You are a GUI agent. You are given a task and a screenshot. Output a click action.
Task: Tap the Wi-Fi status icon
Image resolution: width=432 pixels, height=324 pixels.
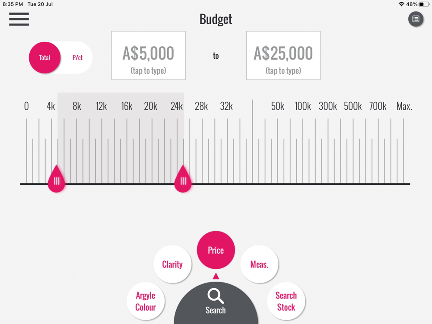[401, 4]
